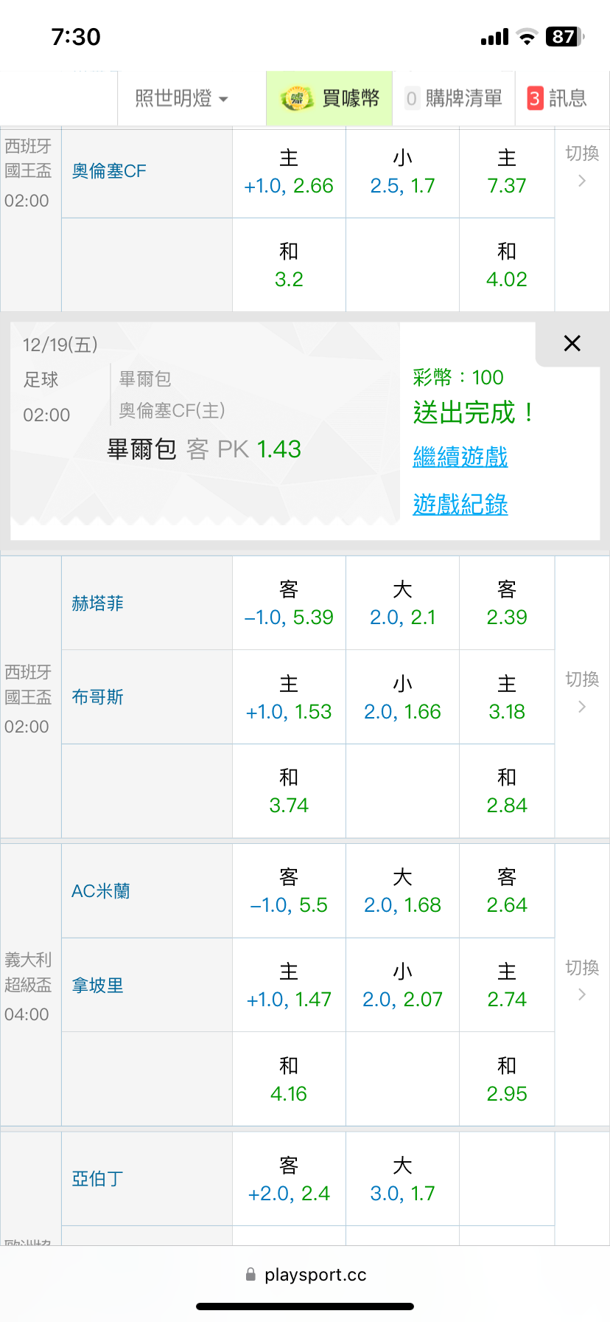The height and width of the screenshot is (1322, 610).
Task: Select 亞伯丁 away handicap +2.0, 2.4
Action: pyautogui.click(x=289, y=1179)
